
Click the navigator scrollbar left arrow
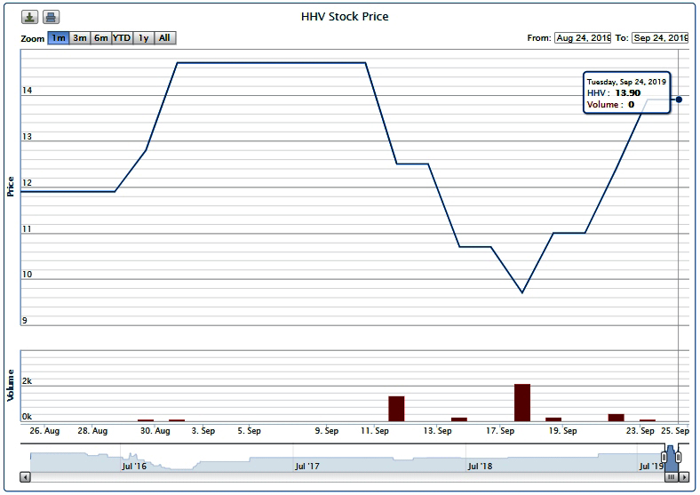click(25, 477)
